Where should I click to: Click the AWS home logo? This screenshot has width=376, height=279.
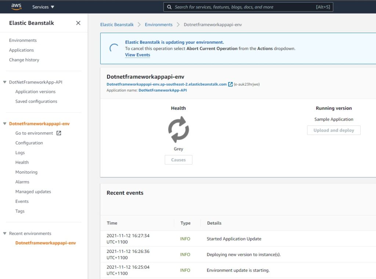15,6
